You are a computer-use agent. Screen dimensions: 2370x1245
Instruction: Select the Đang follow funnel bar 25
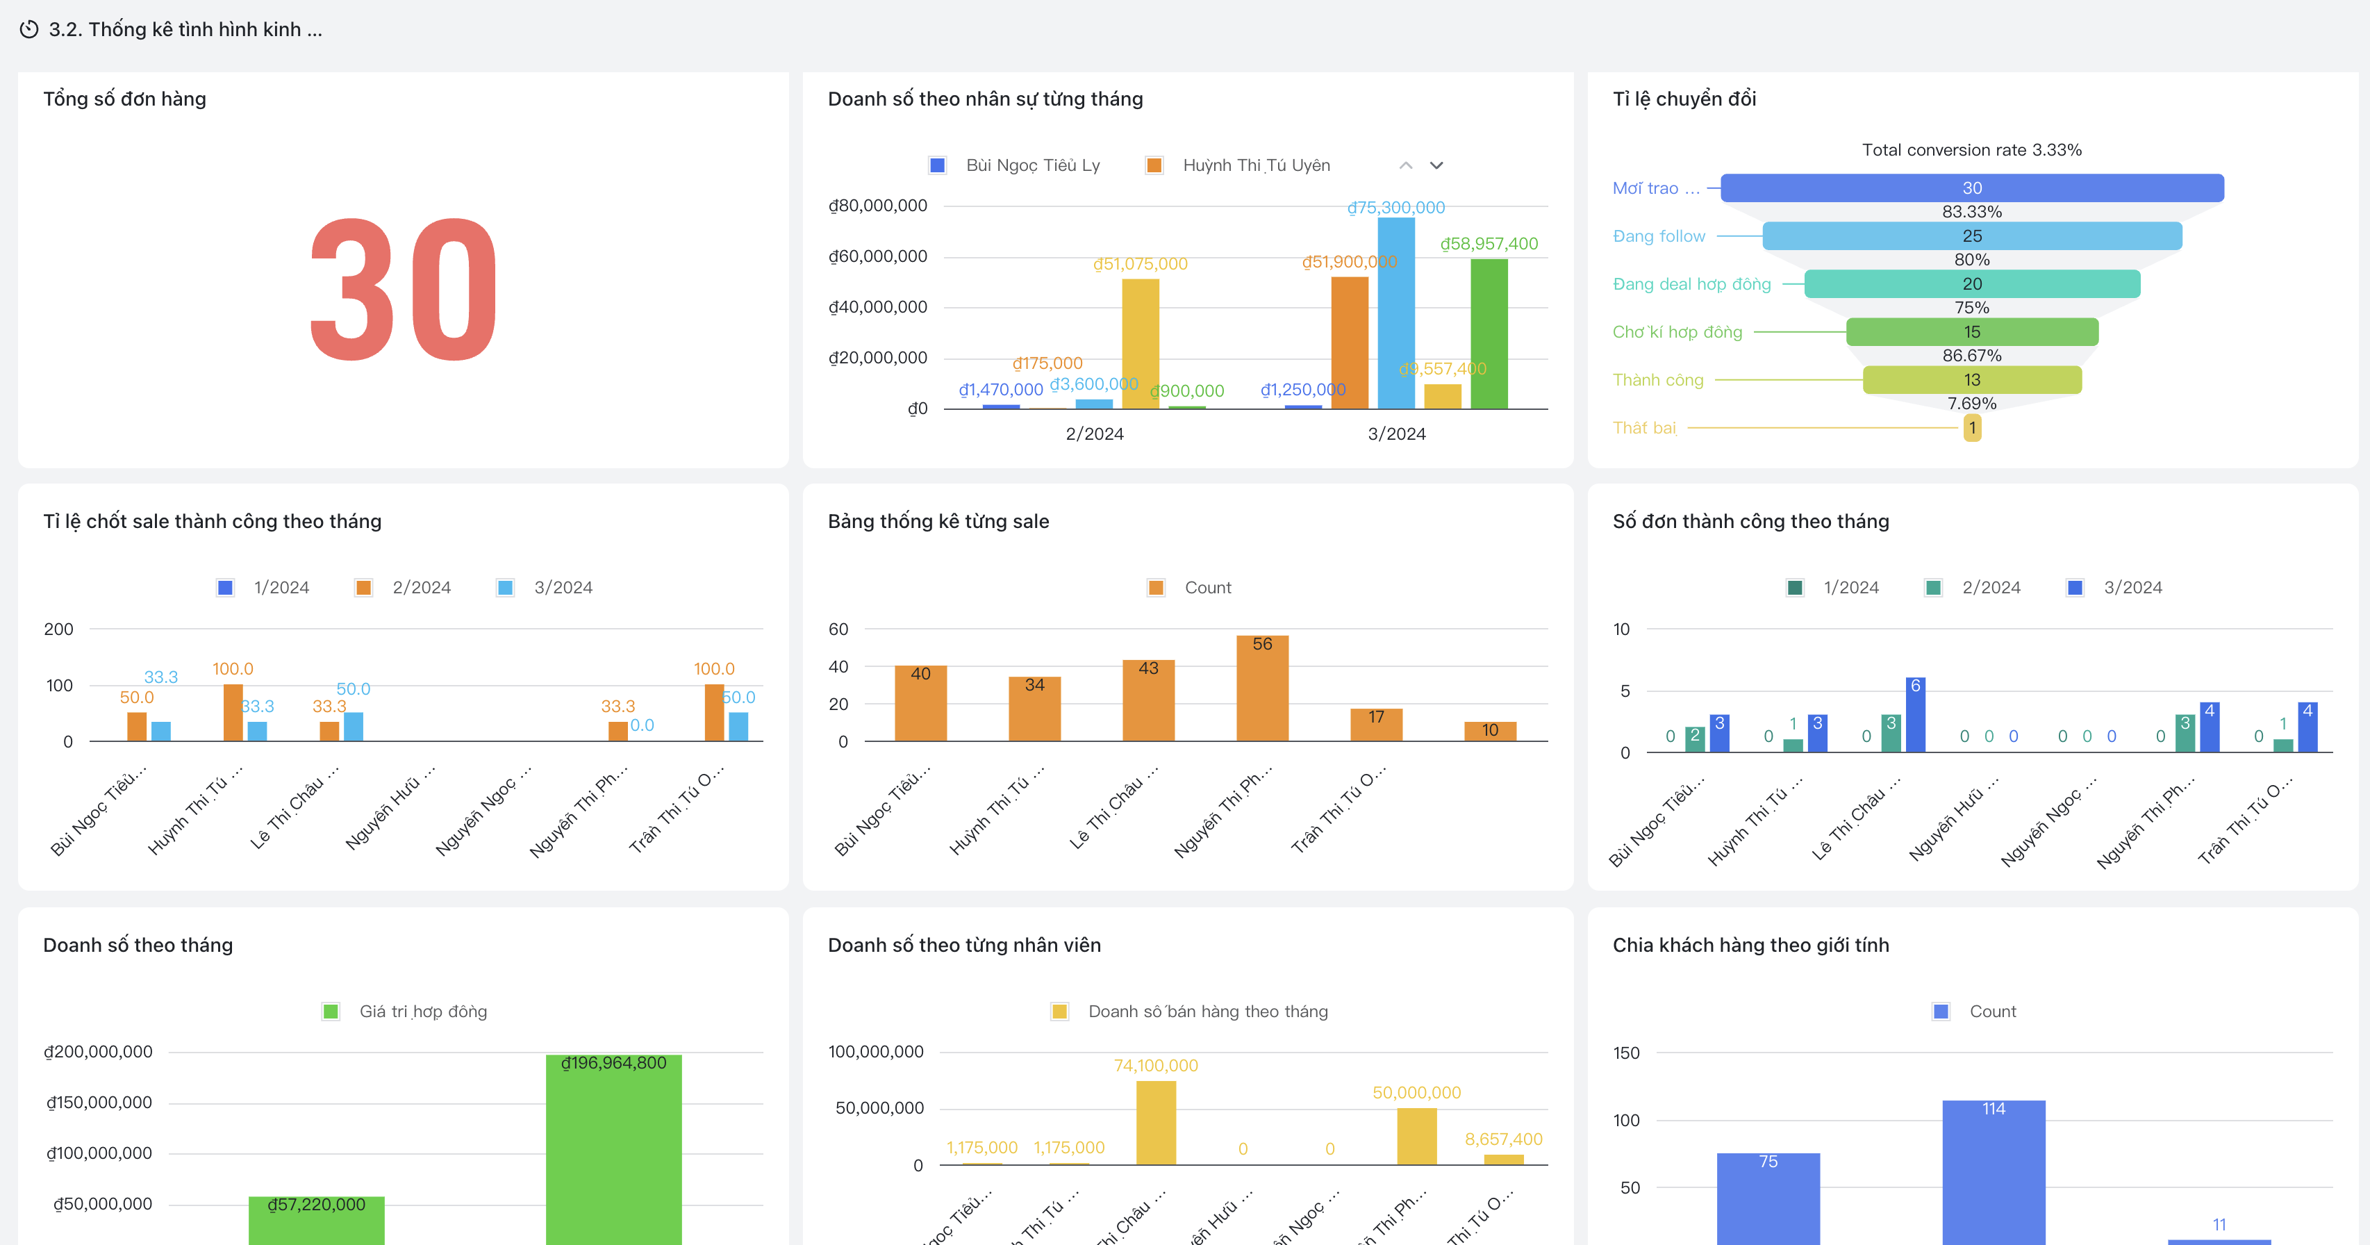tap(1971, 236)
